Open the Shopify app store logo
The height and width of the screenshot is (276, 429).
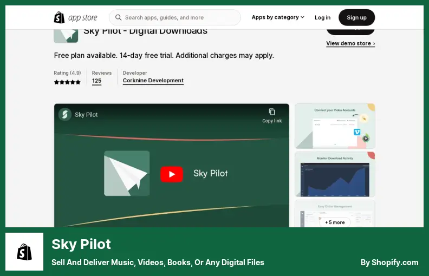75,17
